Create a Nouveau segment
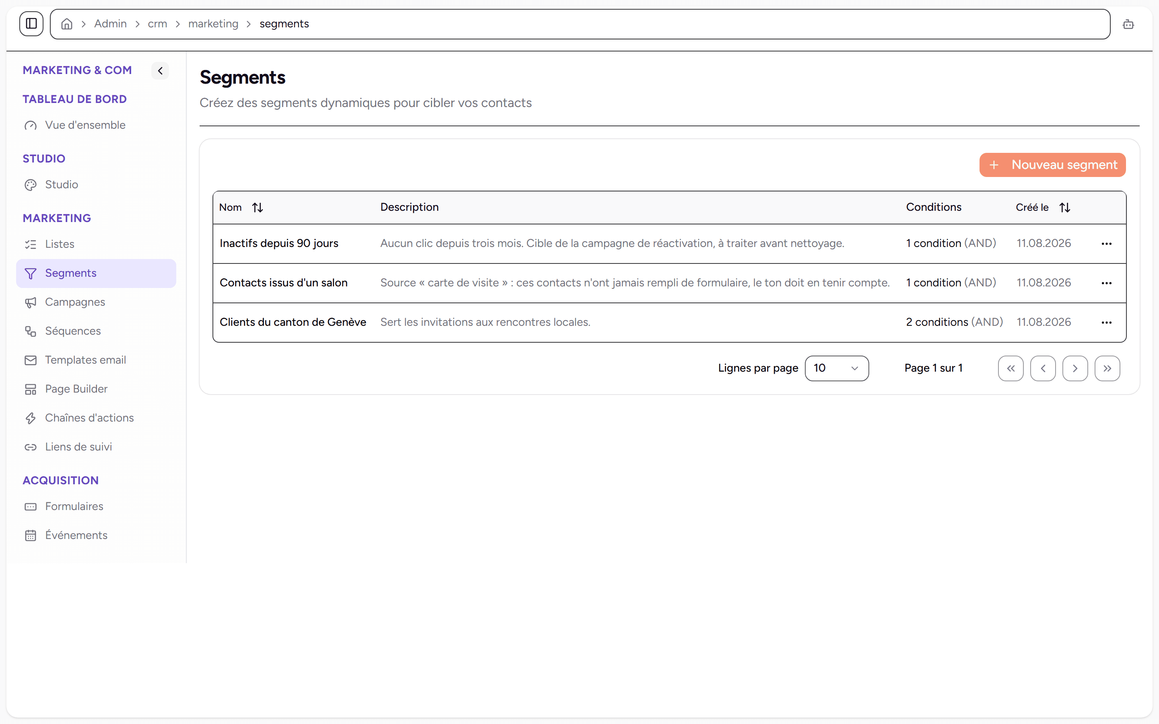The height and width of the screenshot is (724, 1159). point(1052,165)
